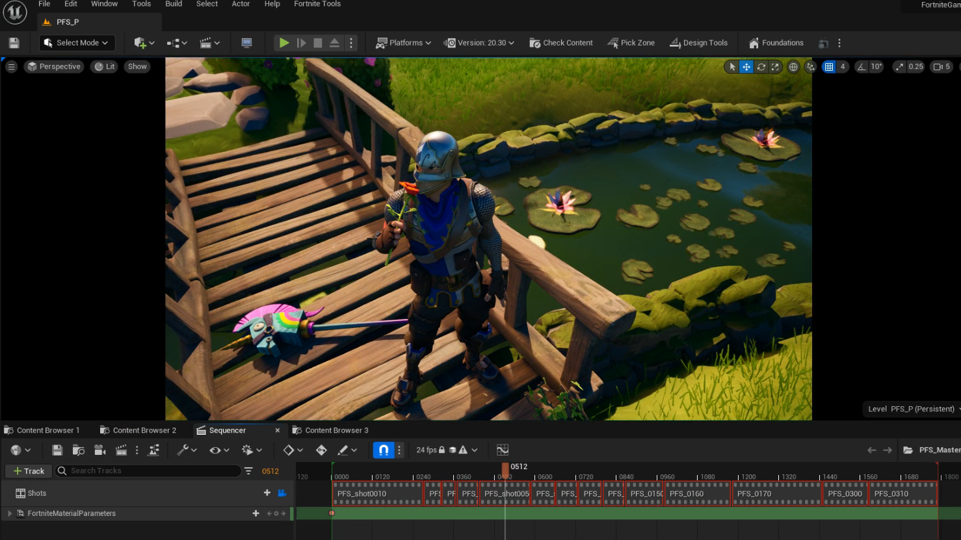Click the Pick Zone tool in the toolbar
The image size is (961, 540).
point(630,42)
